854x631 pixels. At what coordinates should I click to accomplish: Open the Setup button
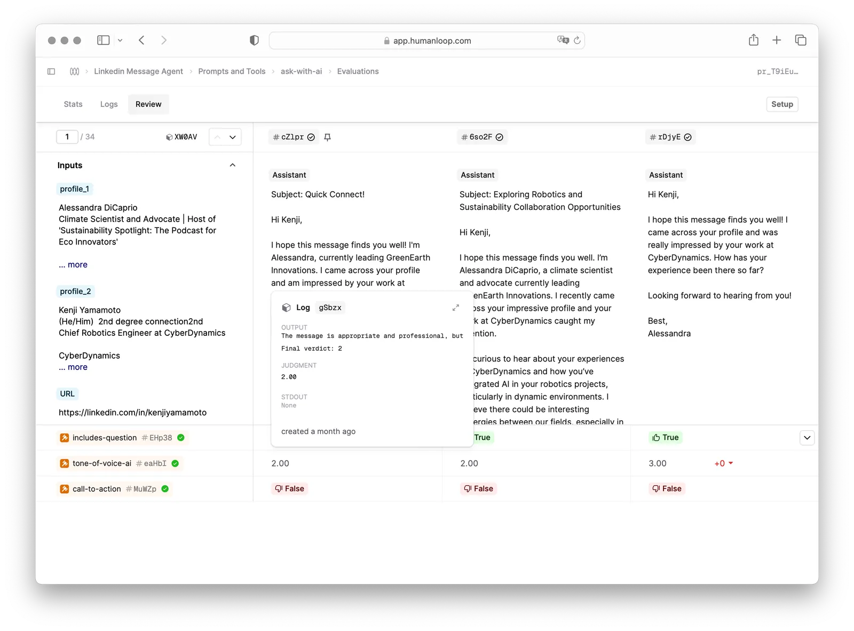(x=782, y=104)
